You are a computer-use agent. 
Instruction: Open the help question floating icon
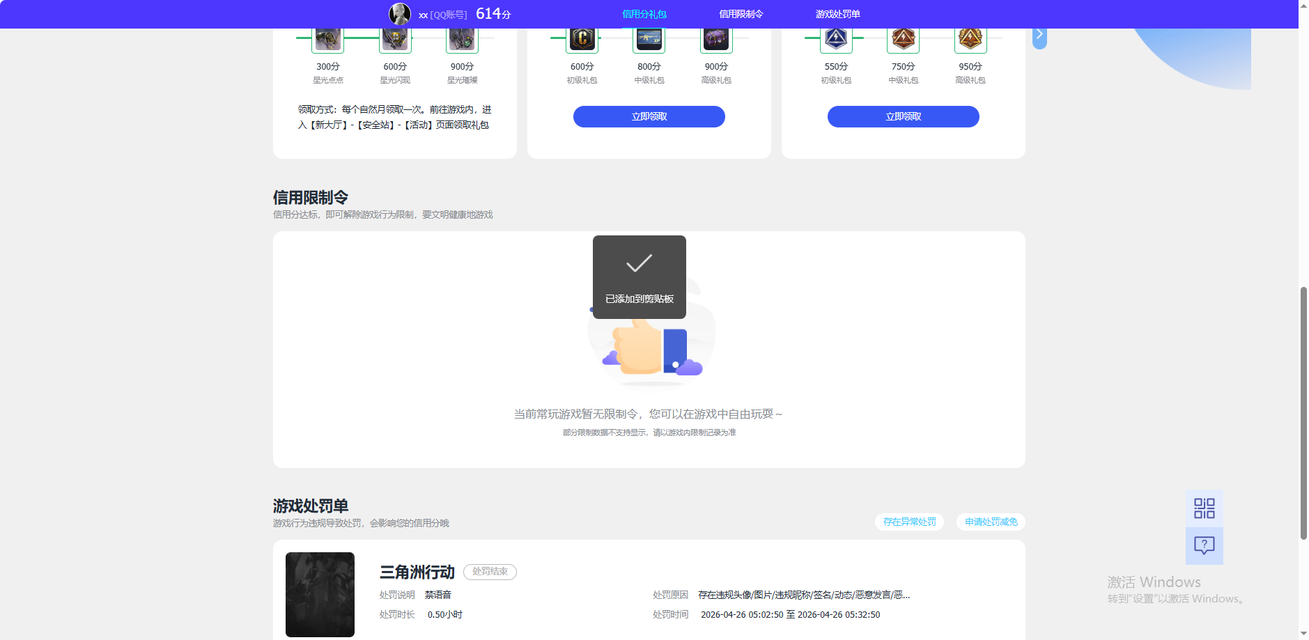[x=1205, y=546]
